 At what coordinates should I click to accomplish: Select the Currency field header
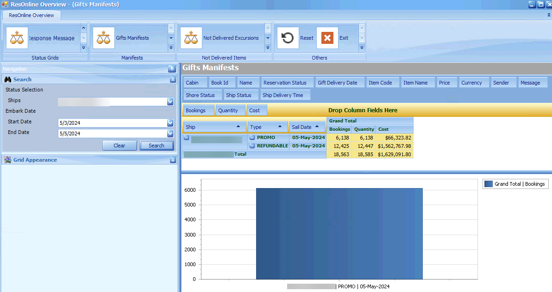(474, 83)
